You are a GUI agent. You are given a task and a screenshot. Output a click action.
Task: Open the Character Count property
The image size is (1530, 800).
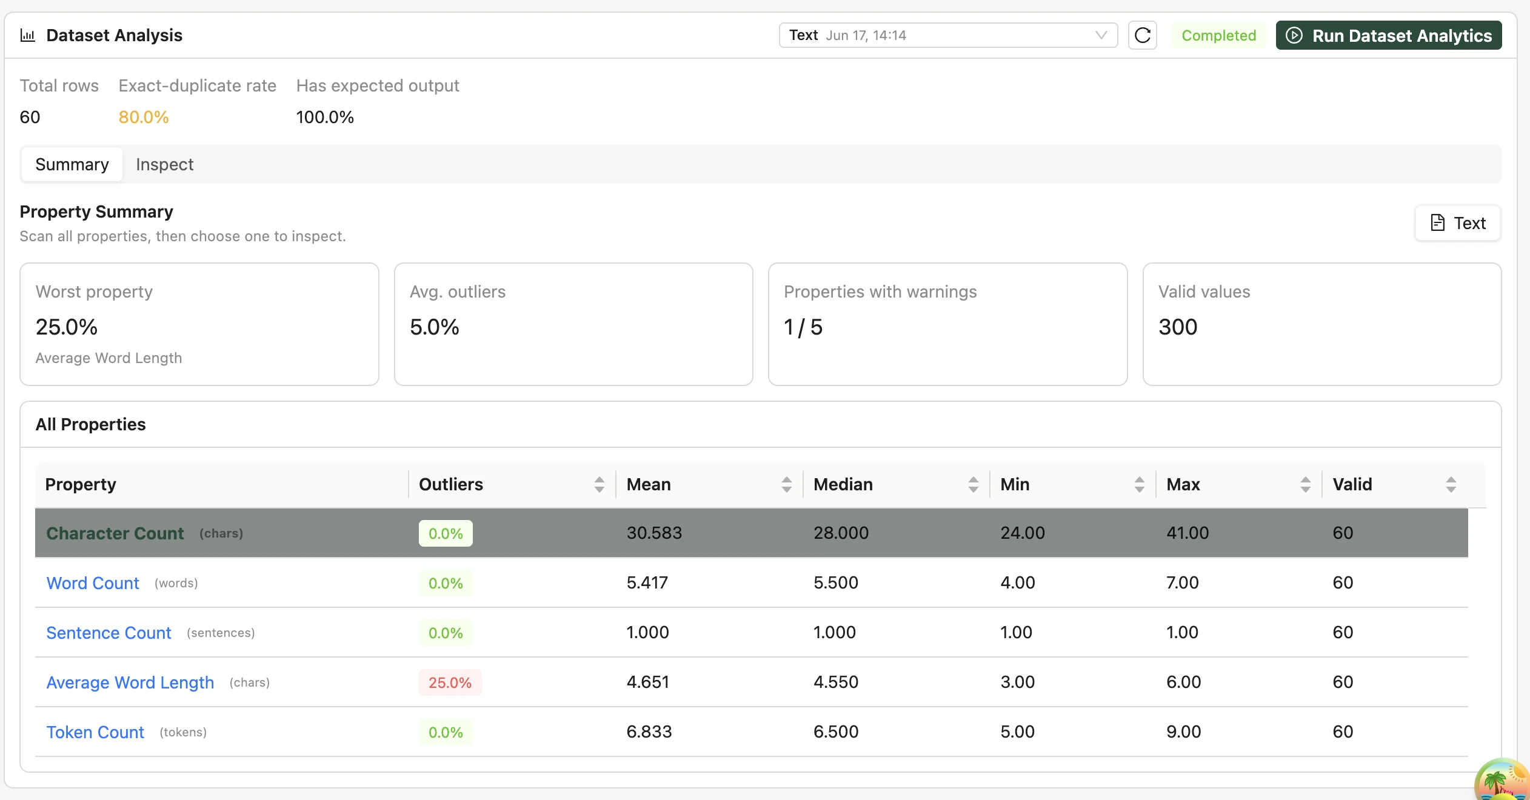click(115, 533)
